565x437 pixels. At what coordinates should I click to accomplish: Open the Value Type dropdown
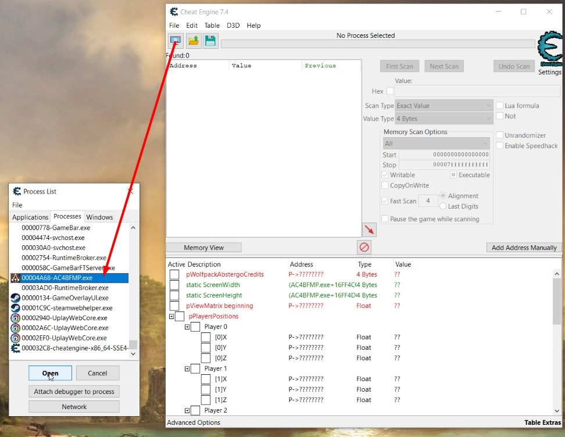pyautogui.click(x=444, y=119)
